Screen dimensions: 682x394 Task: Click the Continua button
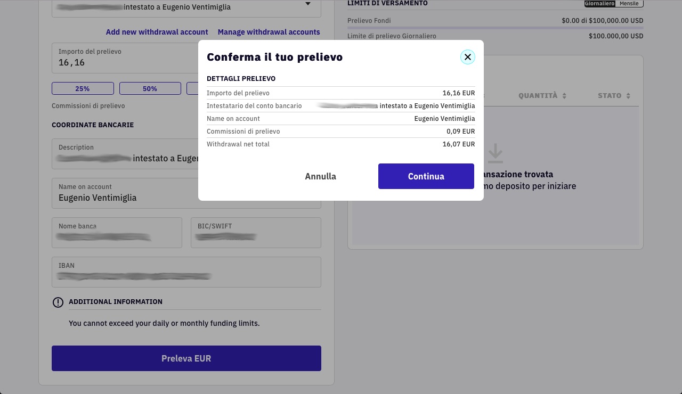click(426, 176)
